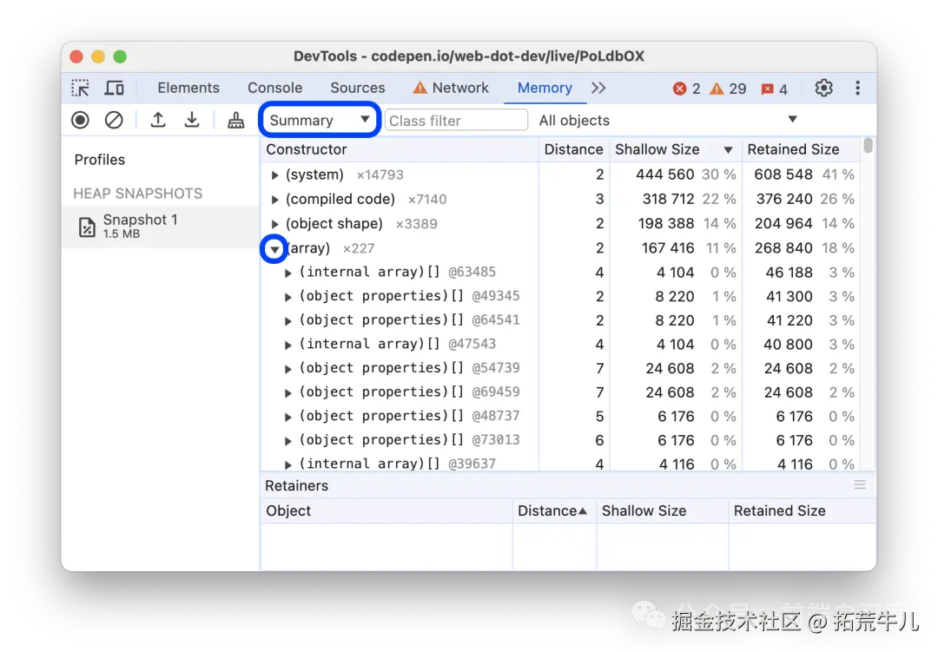Screen dimensions: 938x652
Task: Sort Retainers by Object column
Action: [x=386, y=510]
